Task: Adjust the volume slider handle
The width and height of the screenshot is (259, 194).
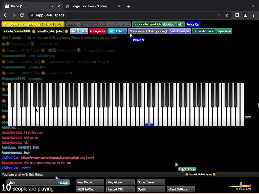Action: tap(241, 185)
